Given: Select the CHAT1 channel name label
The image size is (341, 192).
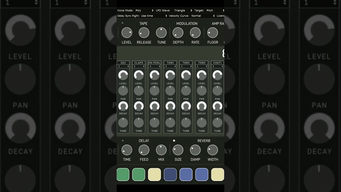Looking at the screenshot, I should point(217,63).
